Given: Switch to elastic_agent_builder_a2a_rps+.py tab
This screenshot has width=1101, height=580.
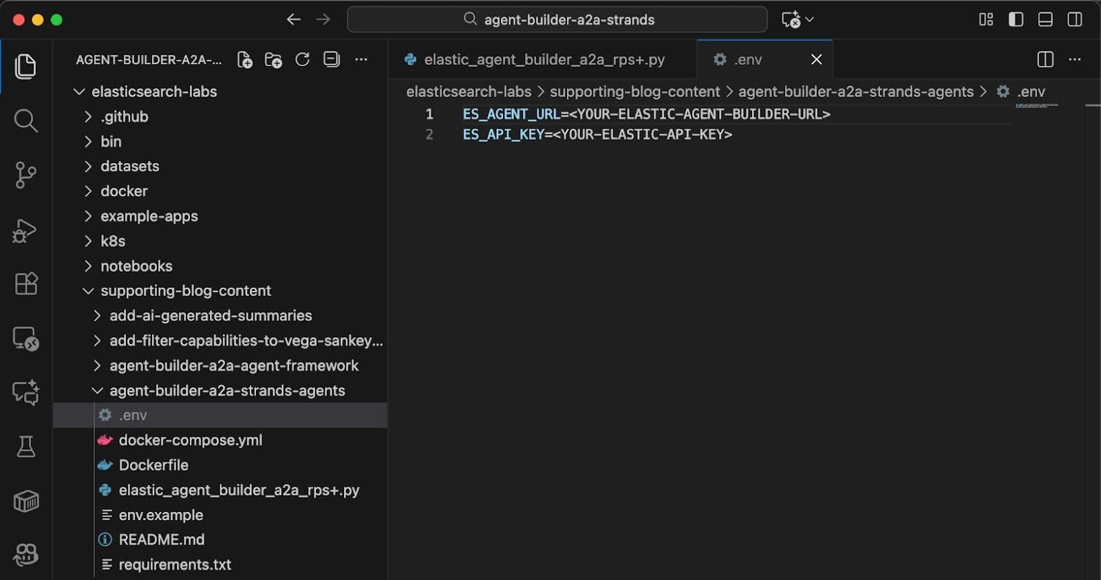Looking at the screenshot, I should (543, 60).
